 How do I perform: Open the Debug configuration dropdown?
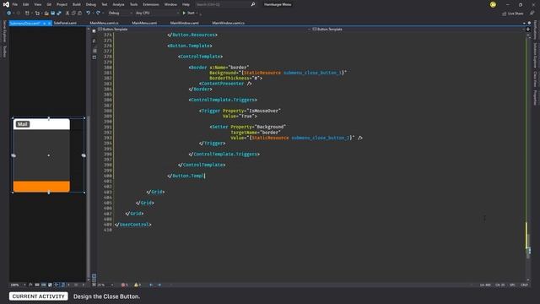pyautogui.click(x=120, y=14)
